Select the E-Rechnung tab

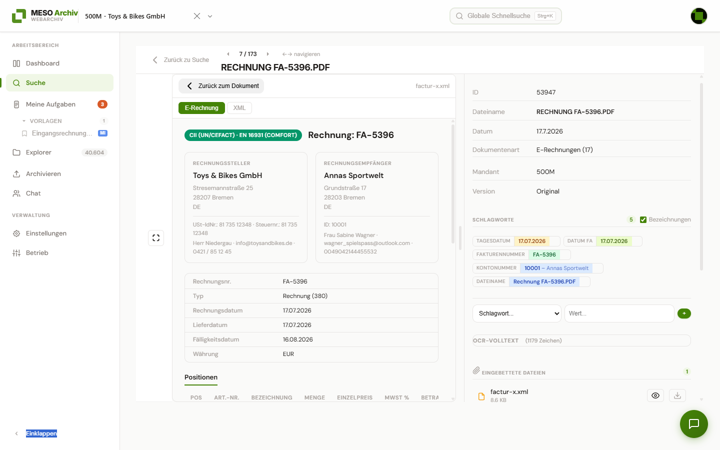pyautogui.click(x=201, y=108)
